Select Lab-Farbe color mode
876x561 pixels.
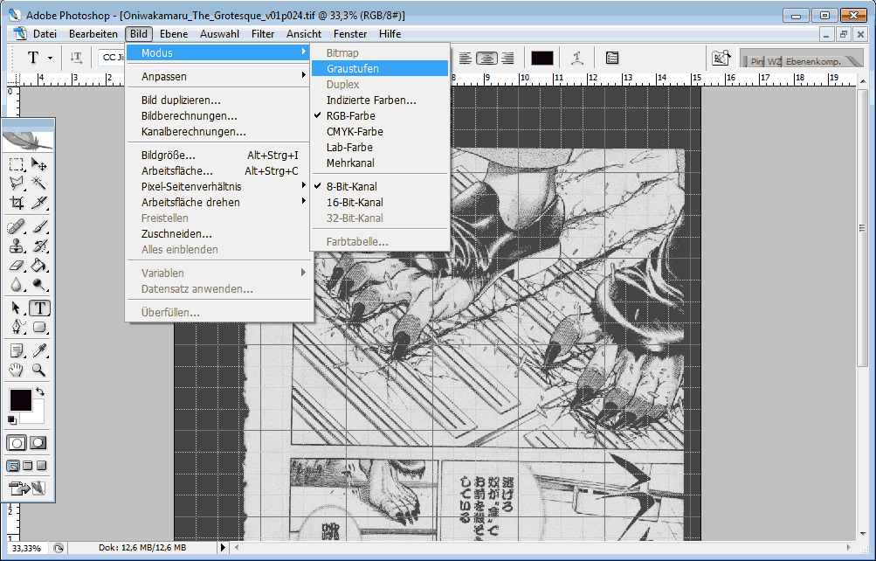[x=380, y=148]
